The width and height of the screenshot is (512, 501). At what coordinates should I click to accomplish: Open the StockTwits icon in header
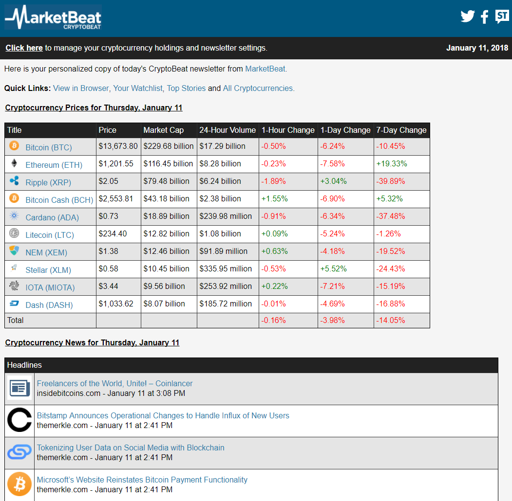502,17
